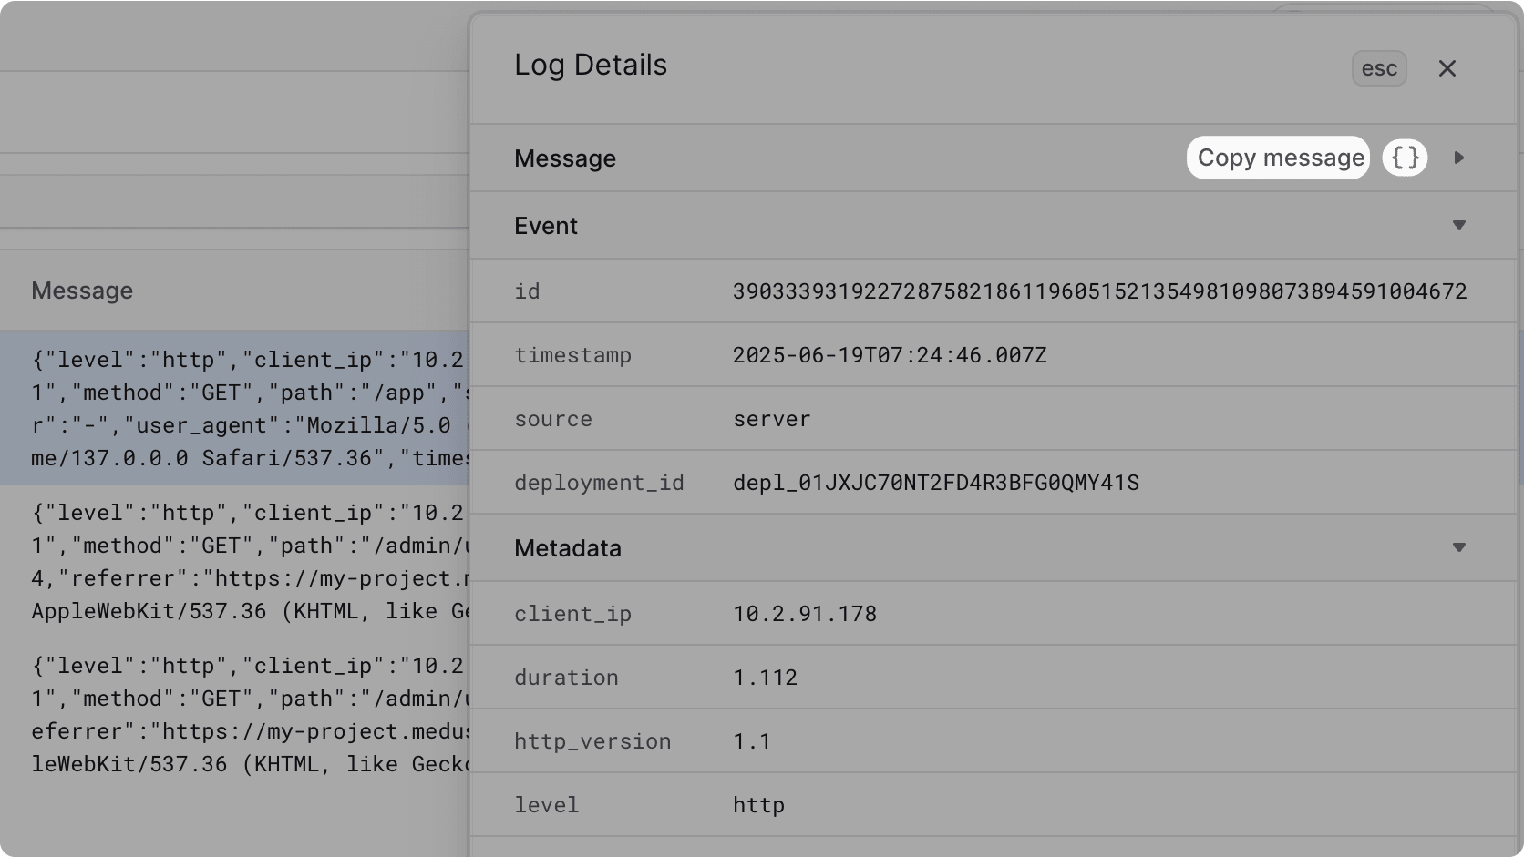Click the Copy message button
Screen dimensions: 1524x857
click(x=1277, y=158)
